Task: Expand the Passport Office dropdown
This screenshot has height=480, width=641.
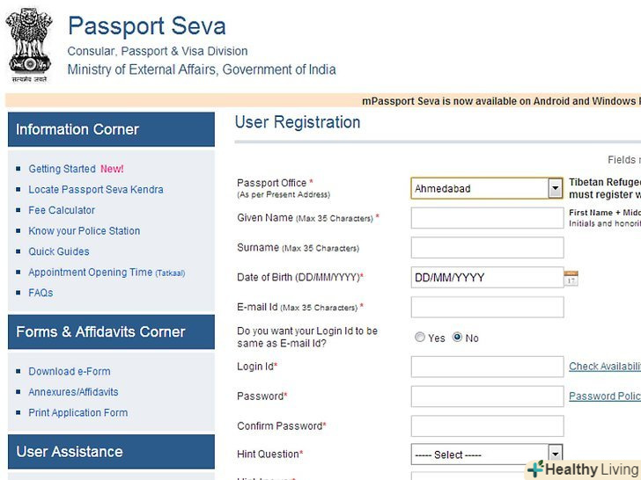Action: (555, 188)
